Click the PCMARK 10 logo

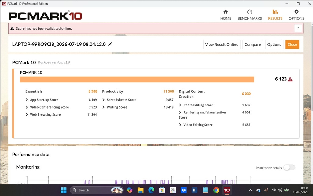click(45, 15)
